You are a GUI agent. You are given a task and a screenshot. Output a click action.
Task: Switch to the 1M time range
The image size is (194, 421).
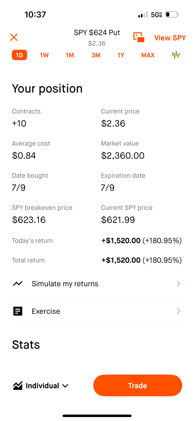[x=69, y=55]
